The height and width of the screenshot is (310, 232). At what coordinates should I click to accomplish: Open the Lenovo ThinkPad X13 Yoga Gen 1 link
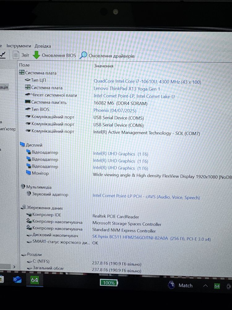tap(127, 89)
